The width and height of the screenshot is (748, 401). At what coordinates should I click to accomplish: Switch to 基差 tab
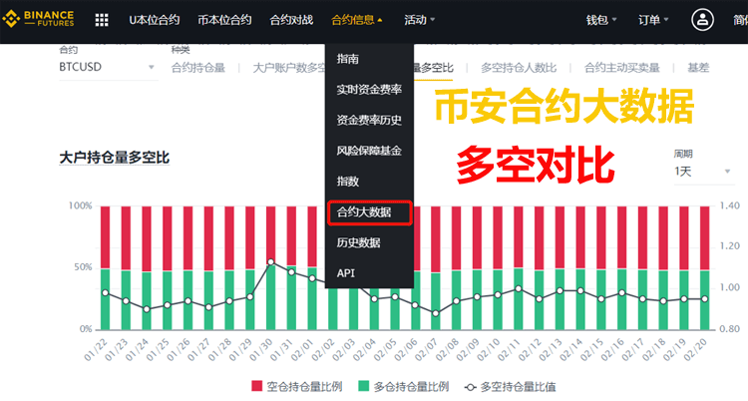pyautogui.click(x=698, y=68)
